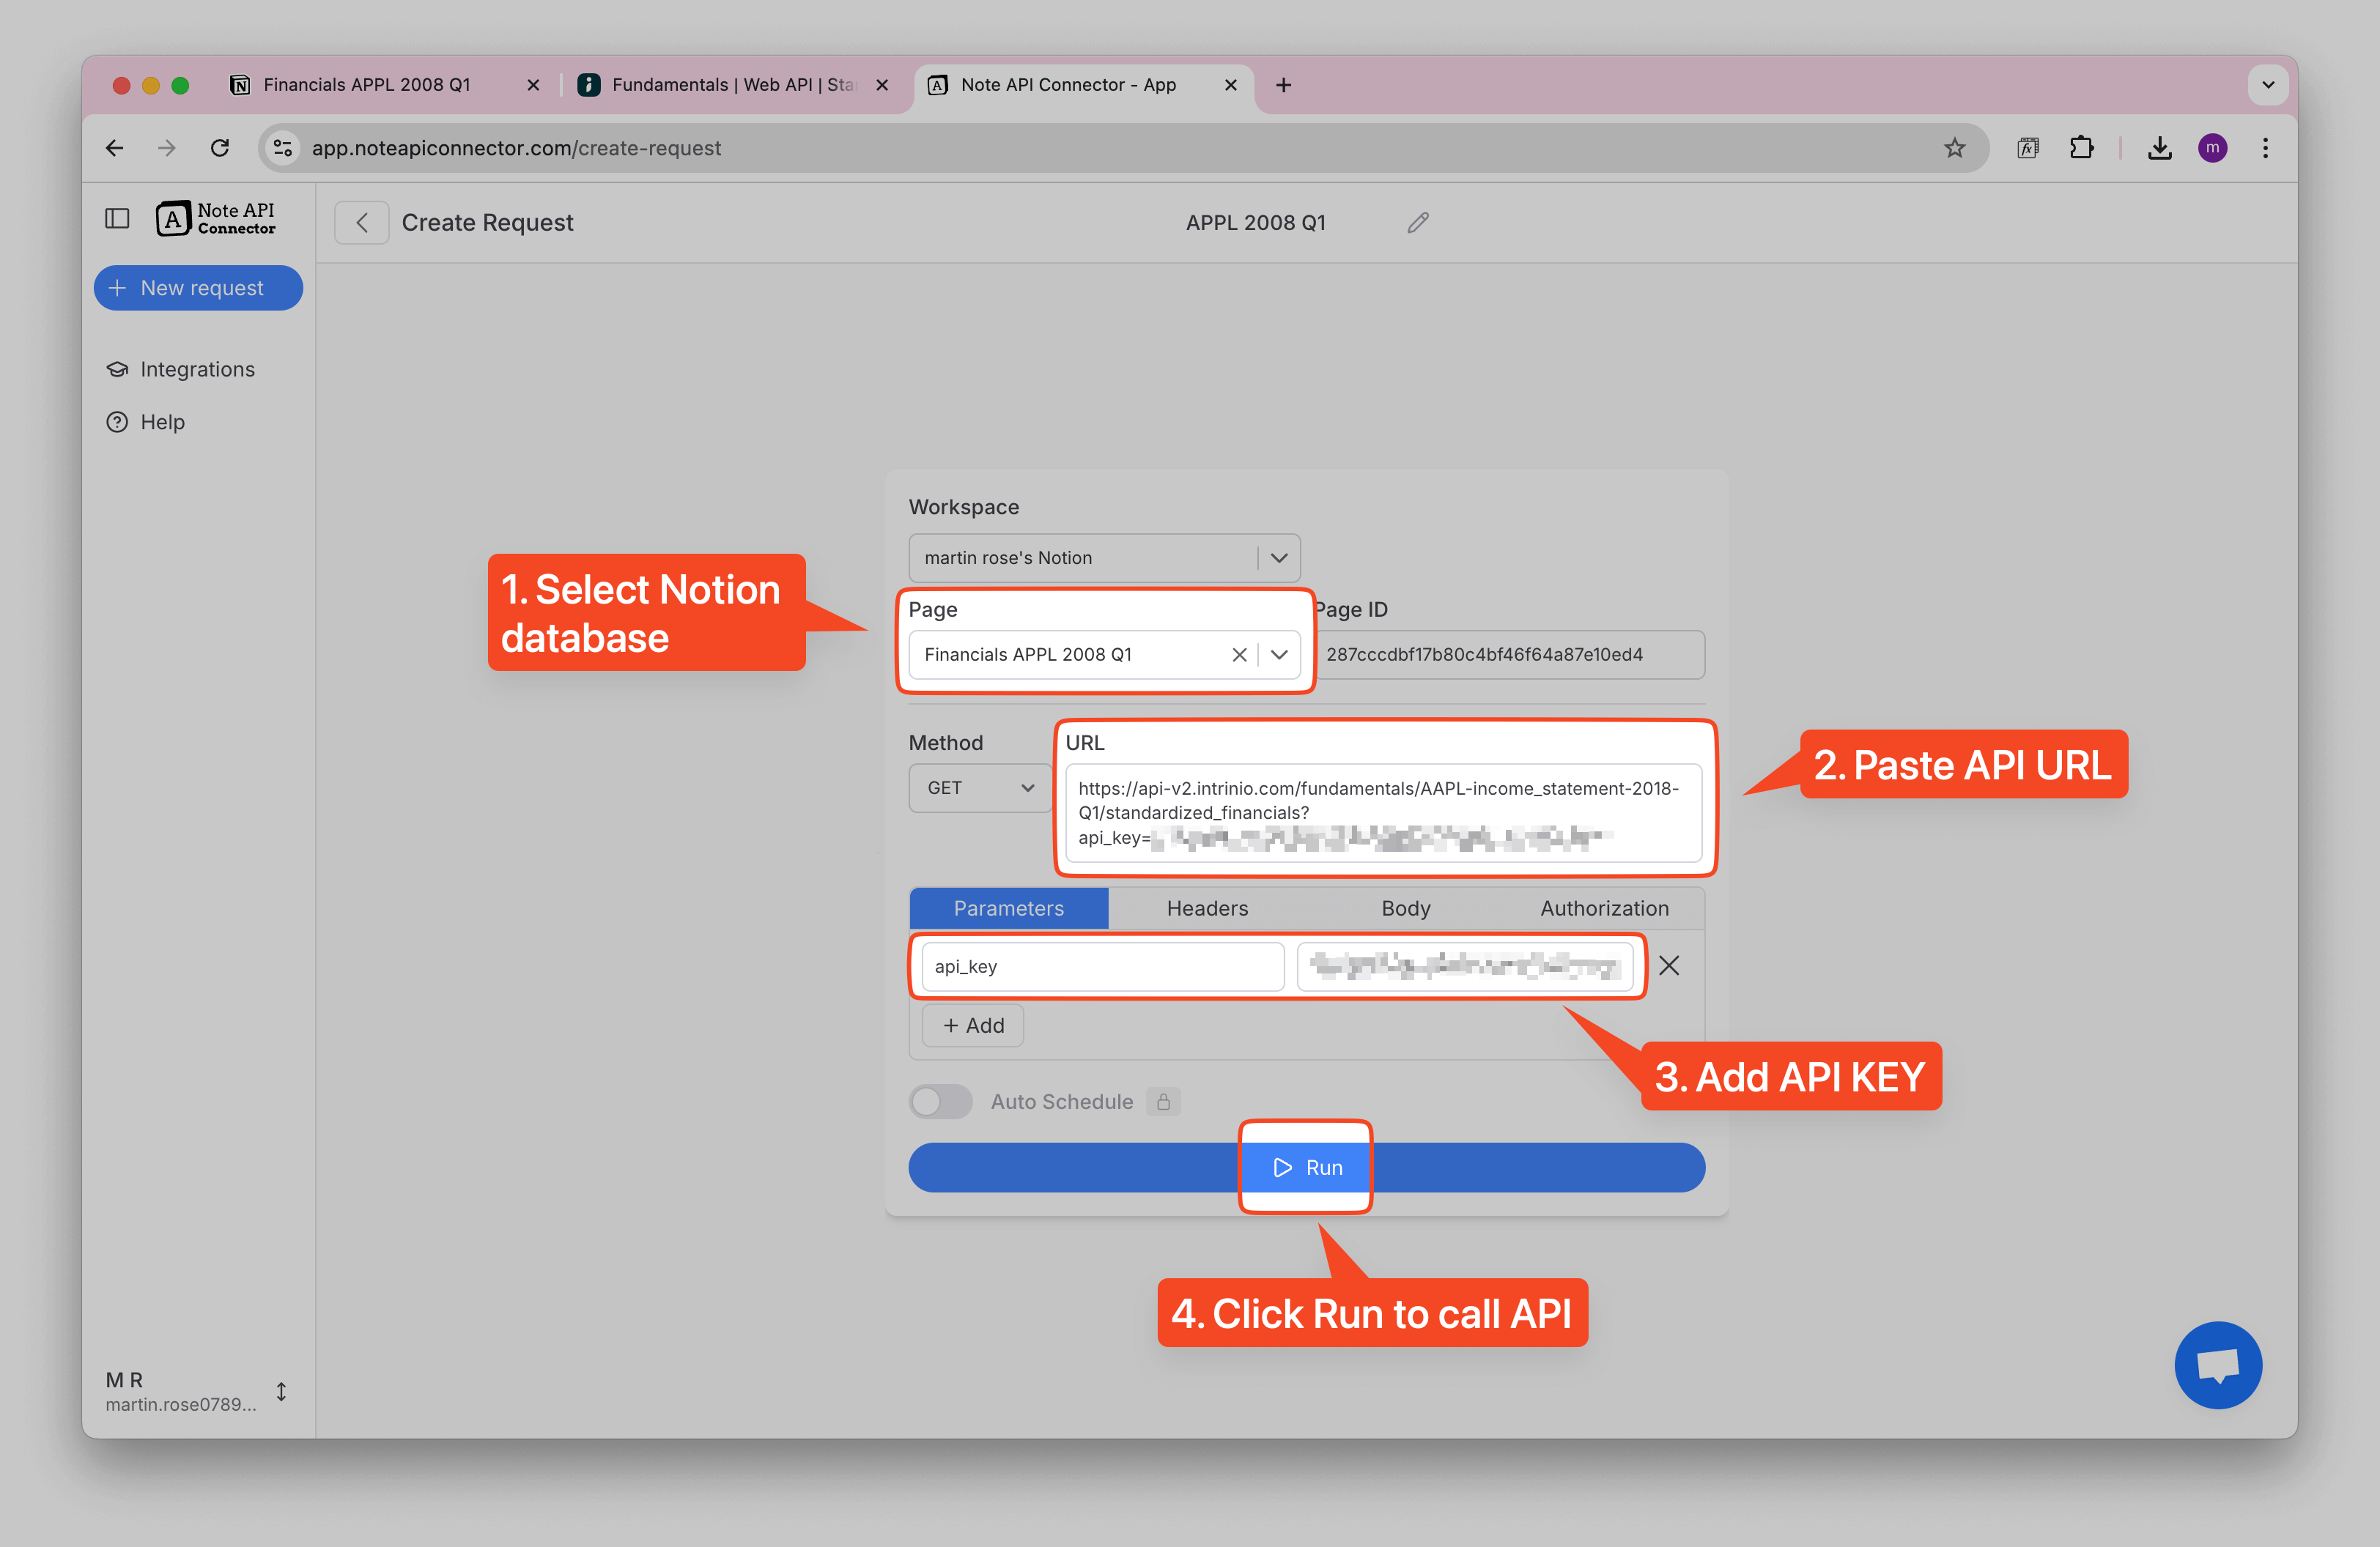
Task: Click the Note API Connector logo
Action: 214,218
